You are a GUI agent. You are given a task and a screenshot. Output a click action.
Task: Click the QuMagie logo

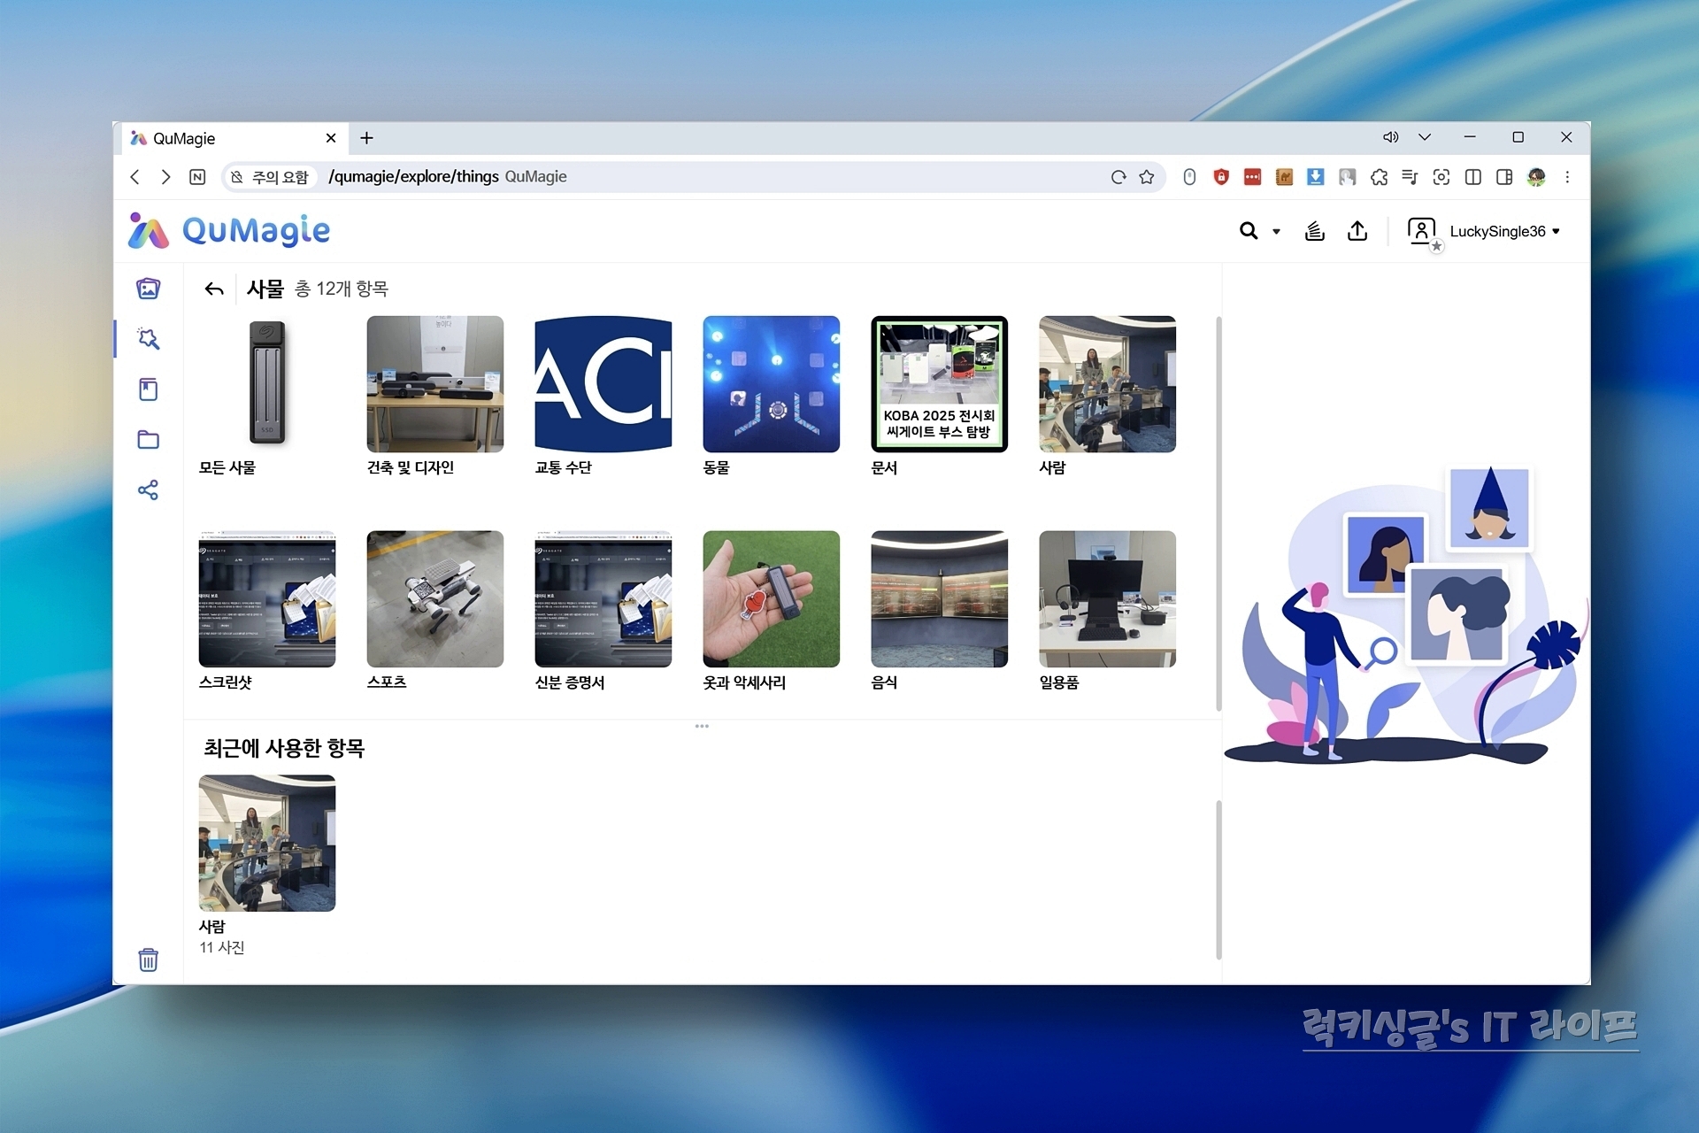(229, 230)
